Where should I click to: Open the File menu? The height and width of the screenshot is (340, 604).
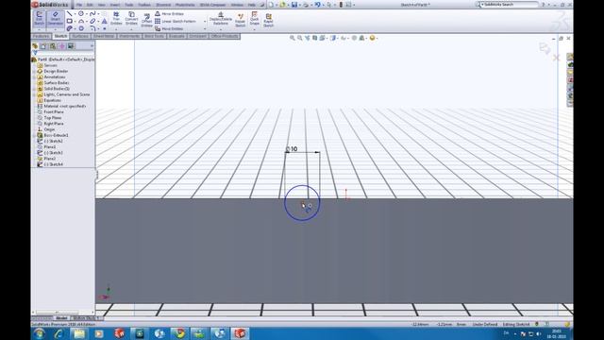[x=79, y=5]
